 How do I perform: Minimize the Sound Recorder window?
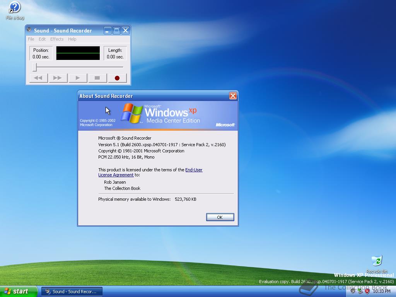tap(108, 31)
